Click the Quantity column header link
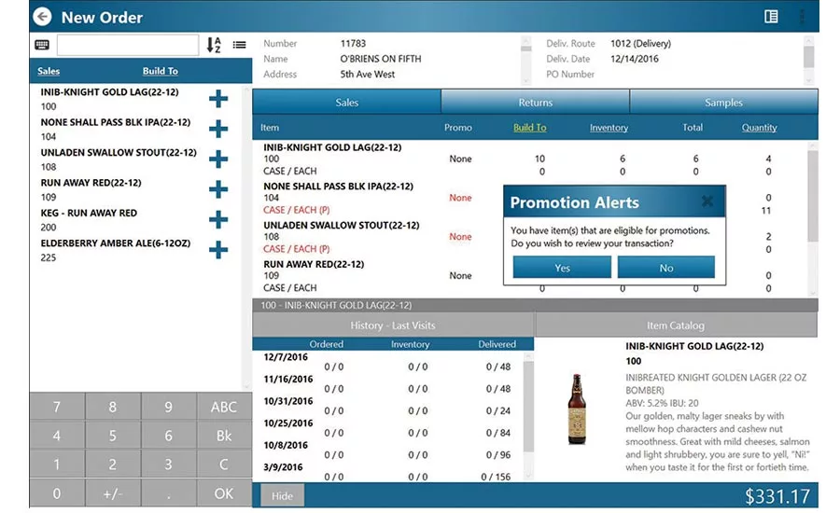 [x=759, y=128]
